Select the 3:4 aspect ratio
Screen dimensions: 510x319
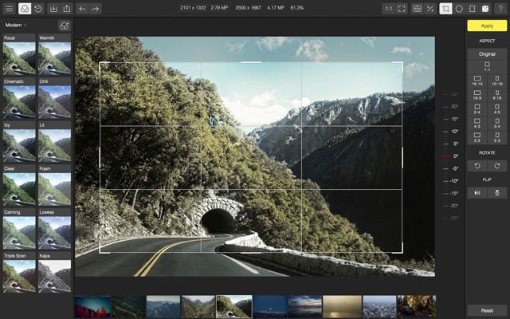[x=497, y=123]
